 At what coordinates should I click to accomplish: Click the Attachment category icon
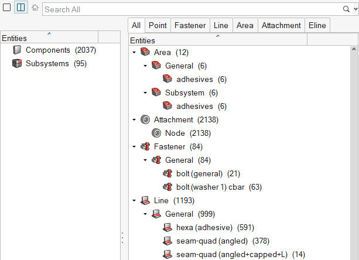point(145,120)
